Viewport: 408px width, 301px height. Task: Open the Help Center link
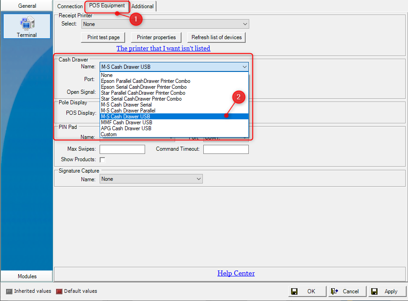click(236, 273)
